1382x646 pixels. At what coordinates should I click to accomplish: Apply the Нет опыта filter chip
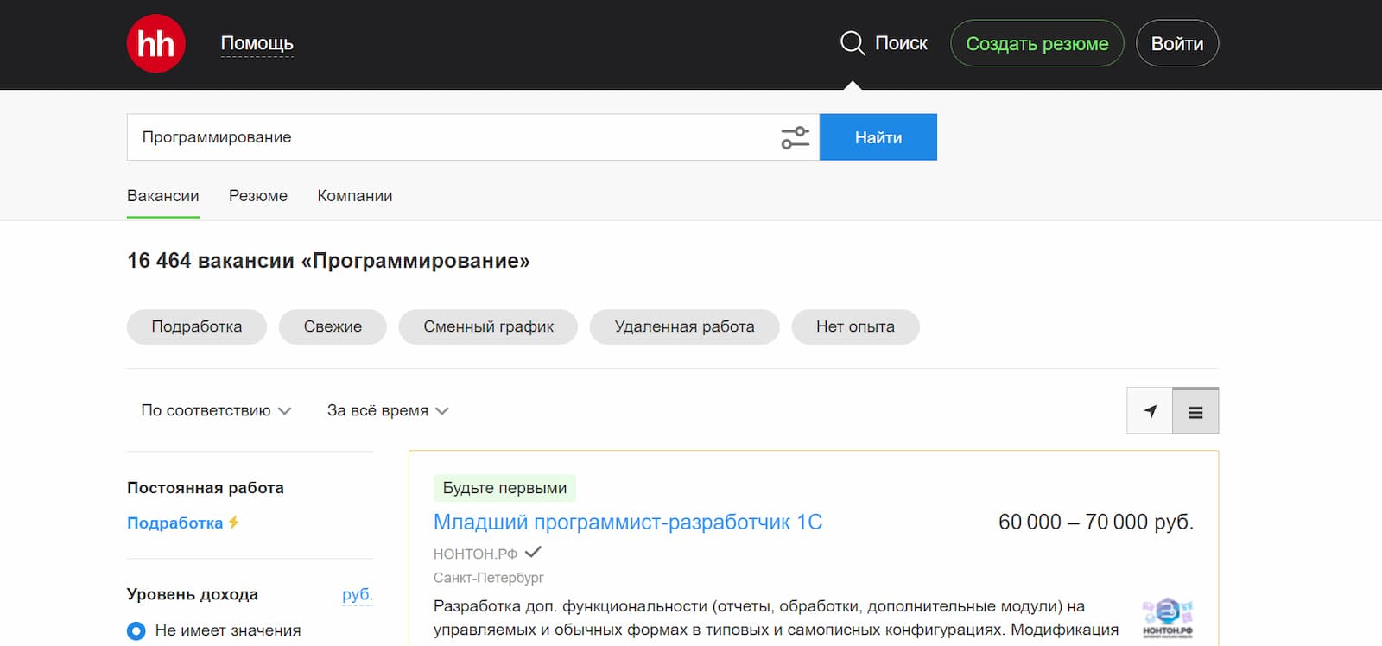pos(856,326)
